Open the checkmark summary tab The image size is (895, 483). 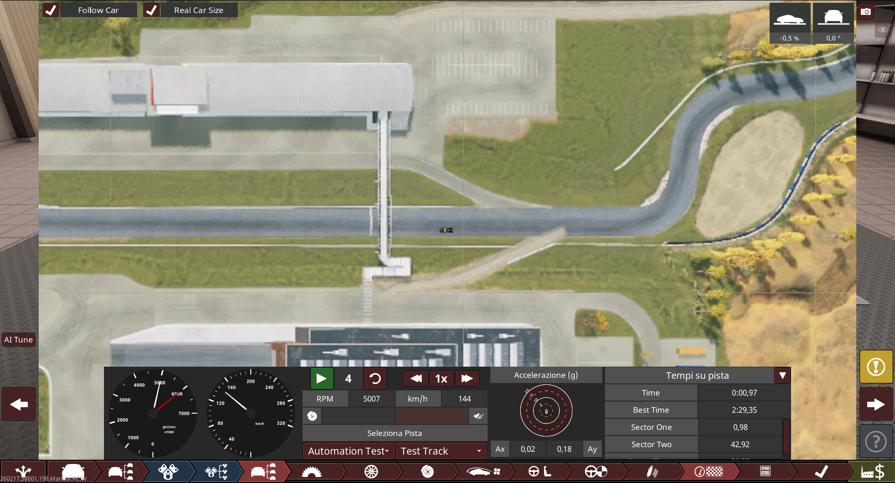(821, 471)
